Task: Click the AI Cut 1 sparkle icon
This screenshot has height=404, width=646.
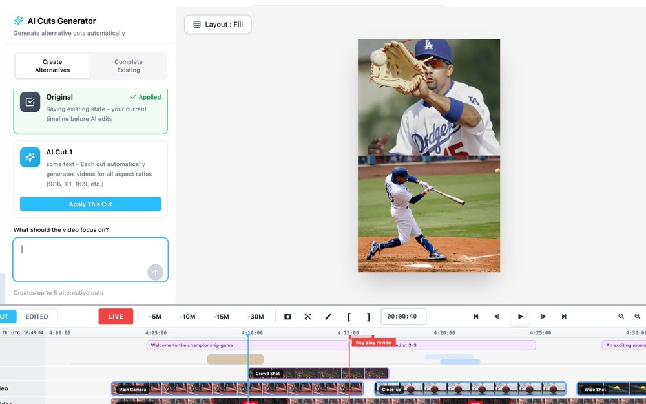Action: pos(30,157)
